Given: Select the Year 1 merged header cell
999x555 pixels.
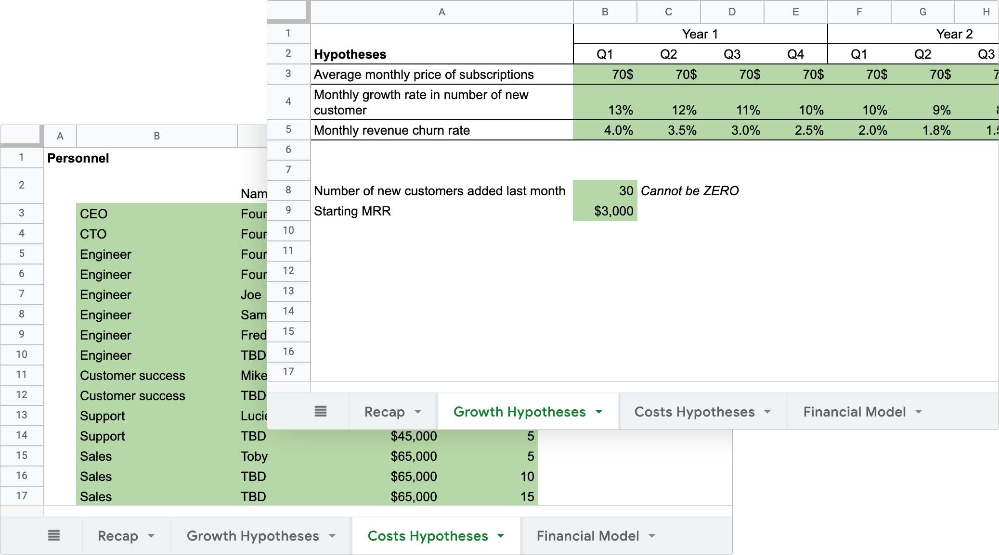Looking at the screenshot, I should click(700, 34).
